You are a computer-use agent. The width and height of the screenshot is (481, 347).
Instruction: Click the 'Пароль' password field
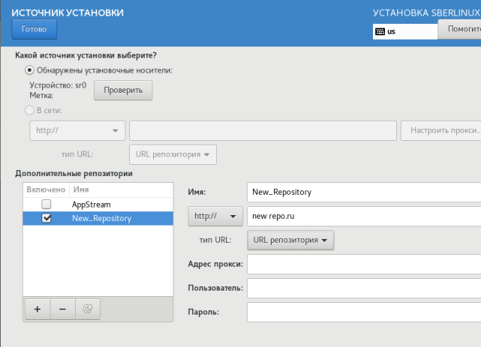(363, 312)
